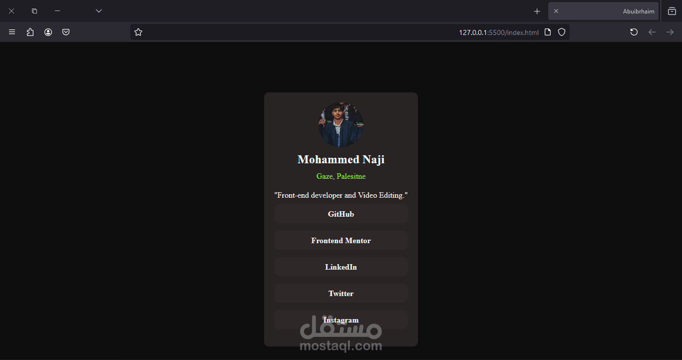Visit the LinkedIn link
The image size is (682, 360).
[x=341, y=267]
